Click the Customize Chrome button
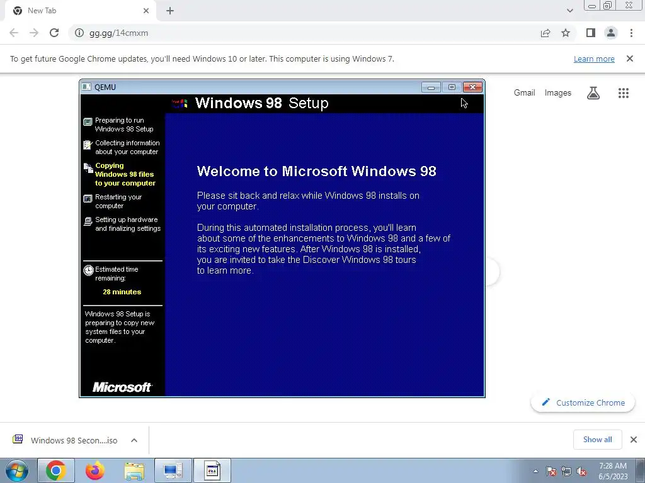645x483 pixels. [583, 402]
